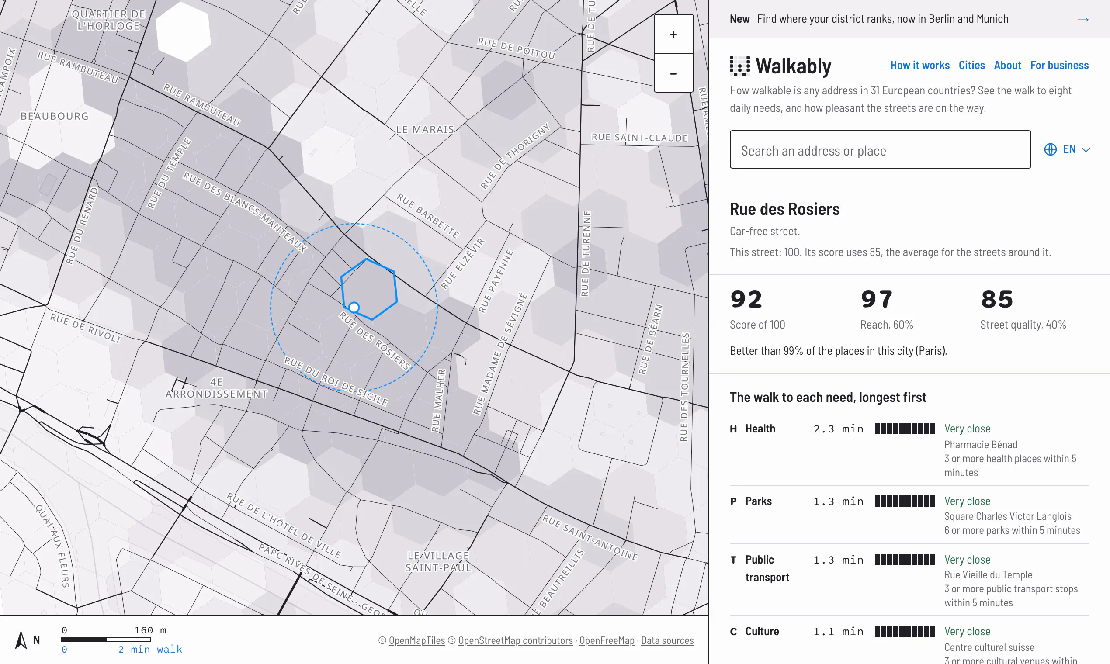This screenshot has width=1110, height=664.
Task: Click 'Centre culturel suisse' text
Action: coord(989,647)
